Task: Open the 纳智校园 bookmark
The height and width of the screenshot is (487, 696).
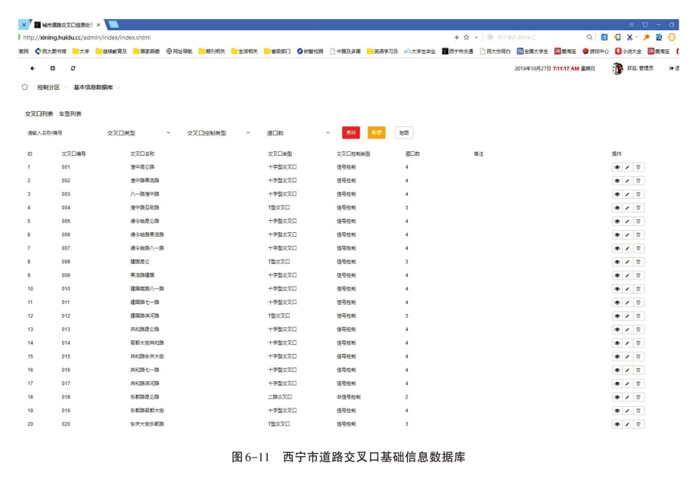Action: (310, 51)
